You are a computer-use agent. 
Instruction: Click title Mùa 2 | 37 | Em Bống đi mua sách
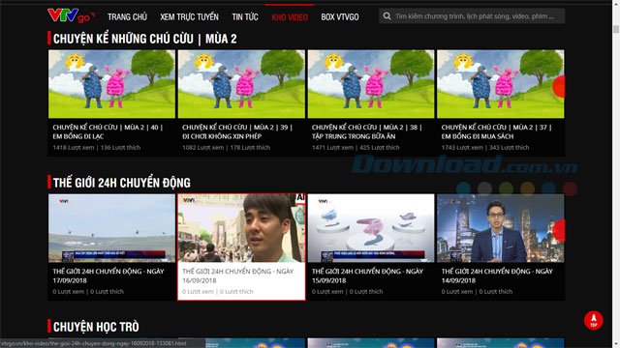tap(496, 131)
